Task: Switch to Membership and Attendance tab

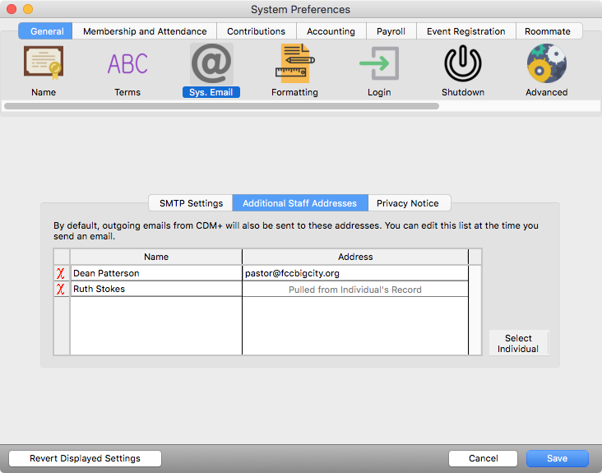Action: click(145, 31)
